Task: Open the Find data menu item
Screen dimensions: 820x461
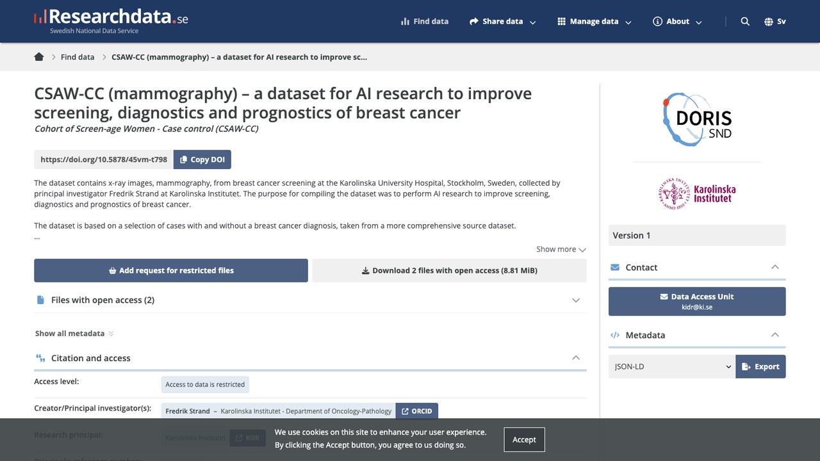Action: pyautogui.click(x=424, y=21)
